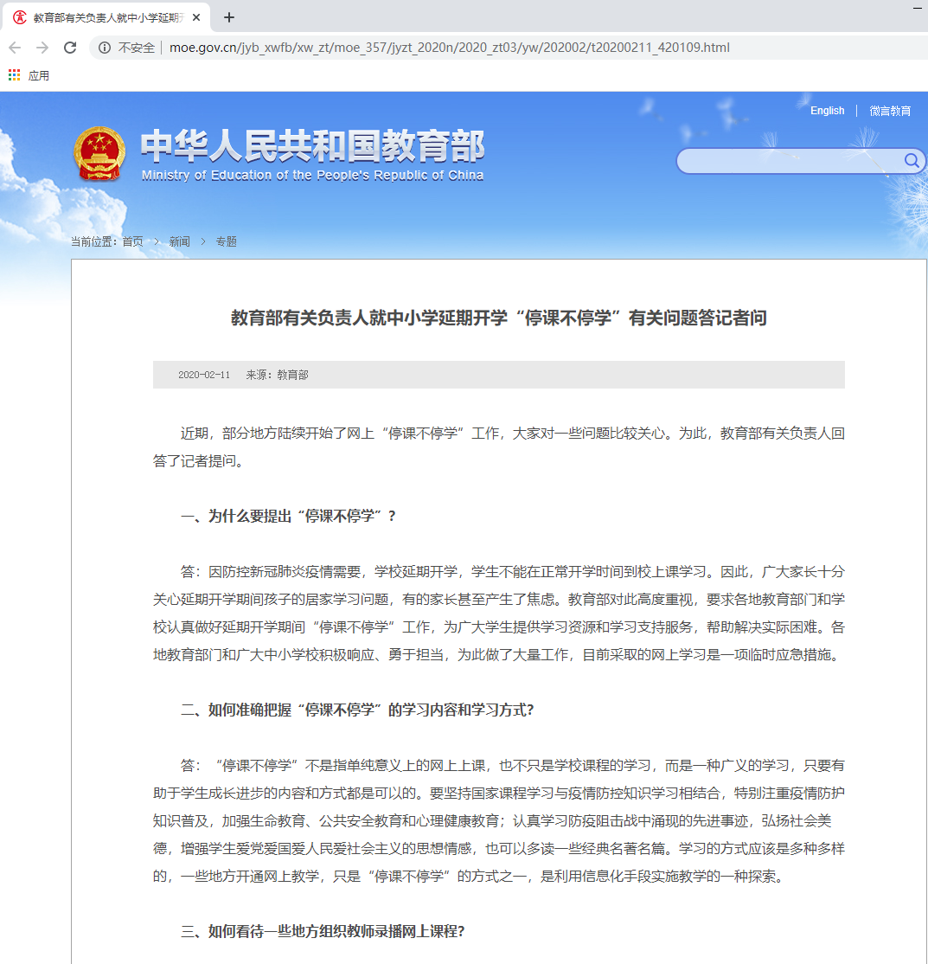Click heading 三、如何看待一些地方组织教师录播网上课程?

tap(323, 931)
